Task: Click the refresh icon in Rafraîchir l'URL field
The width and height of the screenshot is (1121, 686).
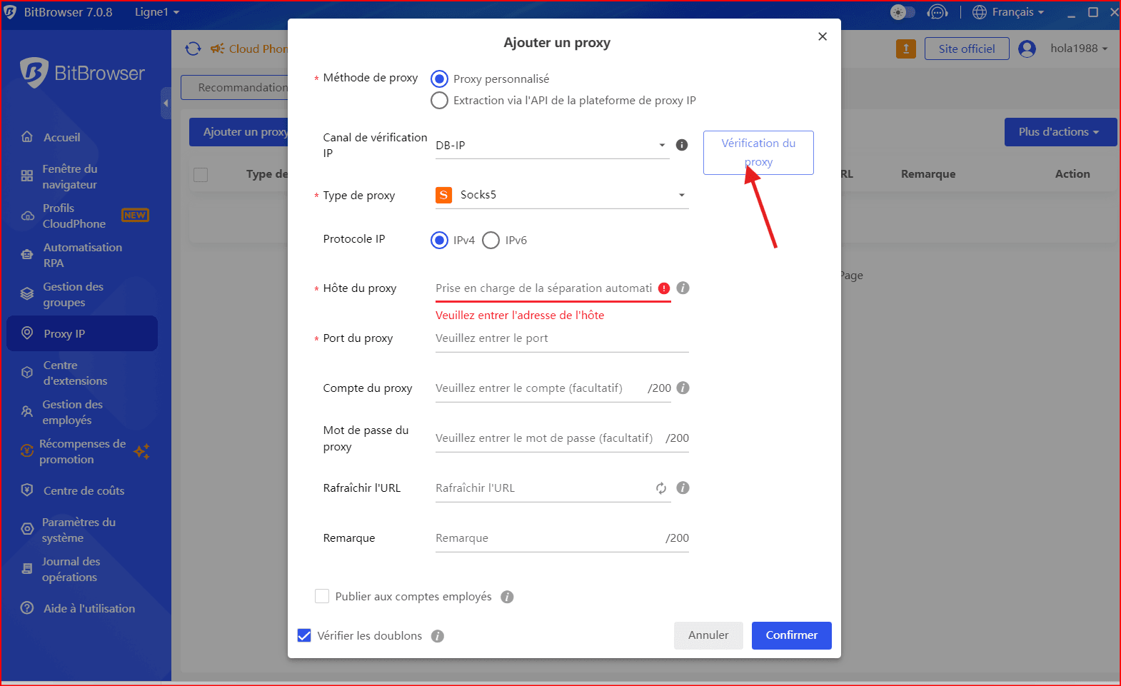Action: (x=661, y=488)
